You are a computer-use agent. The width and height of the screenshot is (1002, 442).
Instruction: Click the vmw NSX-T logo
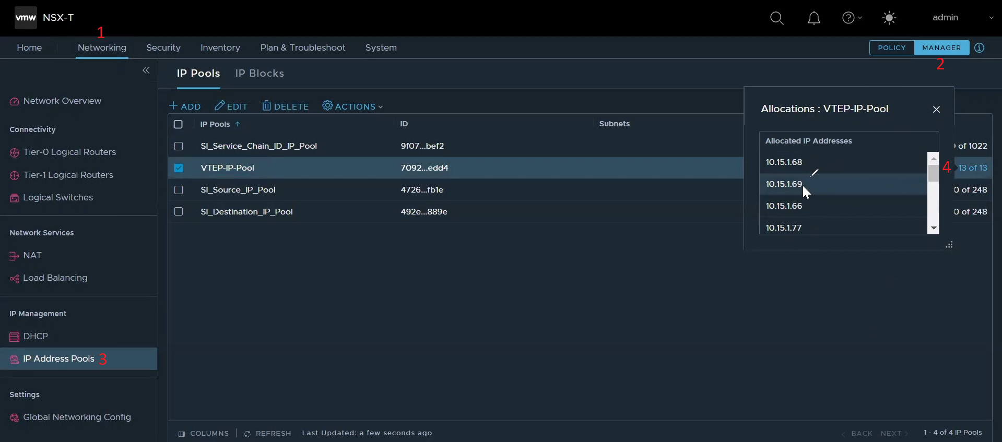(44, 18)
